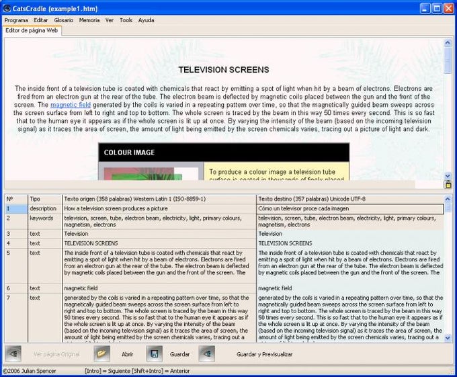Click the Tipo column header
Viewport: 457px width, 377px height.
(x=45, y=199)
